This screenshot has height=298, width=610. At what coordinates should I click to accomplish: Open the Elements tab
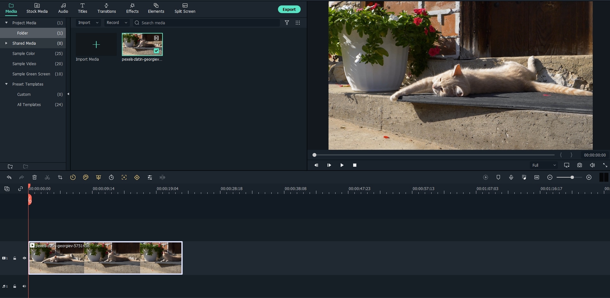(156, 9)
